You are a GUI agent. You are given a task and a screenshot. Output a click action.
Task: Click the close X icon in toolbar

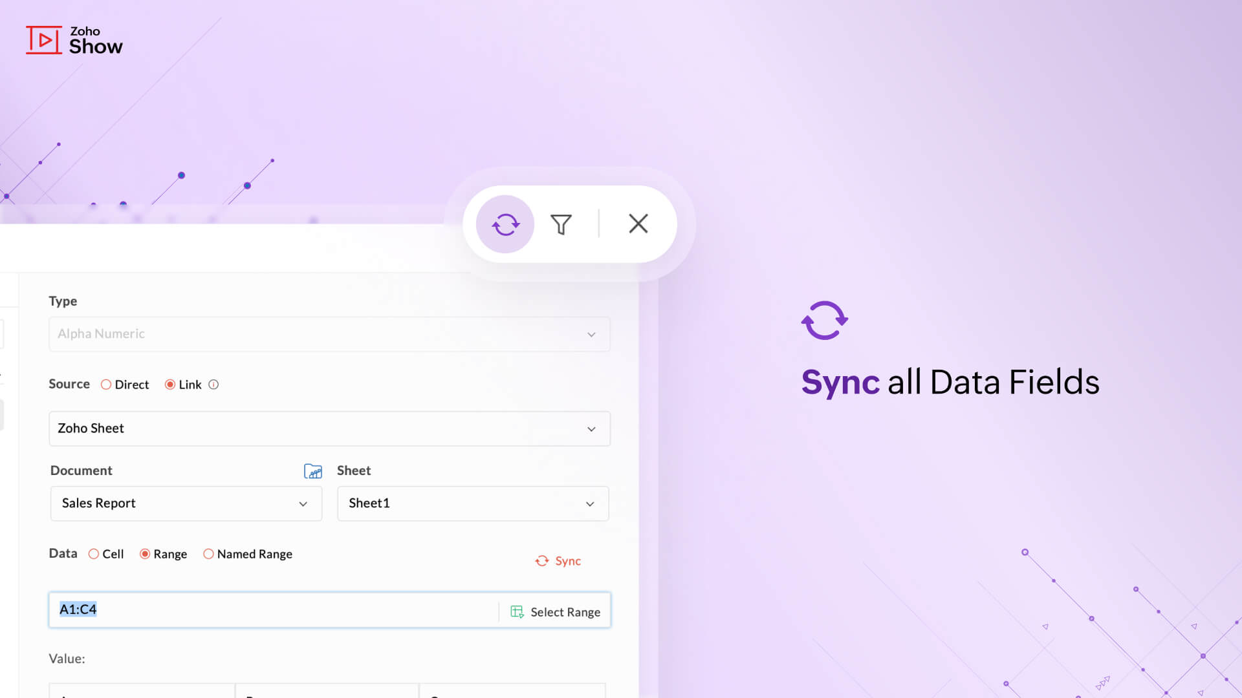(x=637, y=224)
